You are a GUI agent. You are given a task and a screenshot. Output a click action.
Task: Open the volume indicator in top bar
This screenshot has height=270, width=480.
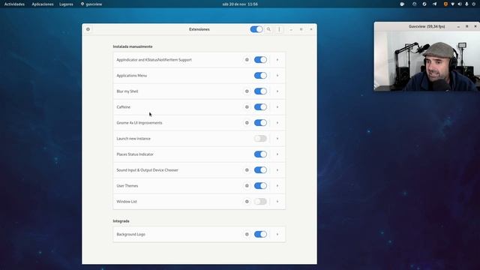click(460, 4)
